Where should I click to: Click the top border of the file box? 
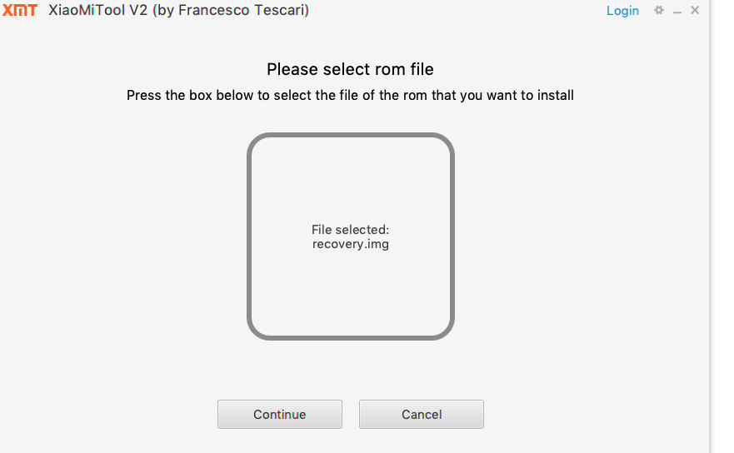tap(350, 135)
